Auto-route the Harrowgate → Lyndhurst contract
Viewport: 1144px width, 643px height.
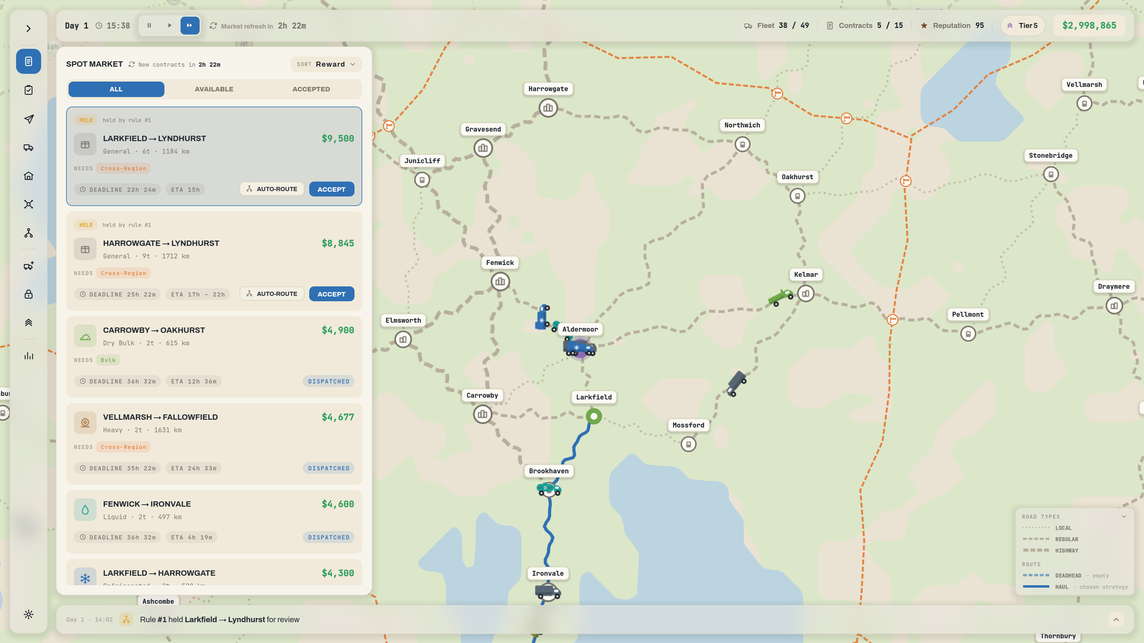(x=272, y=294)
